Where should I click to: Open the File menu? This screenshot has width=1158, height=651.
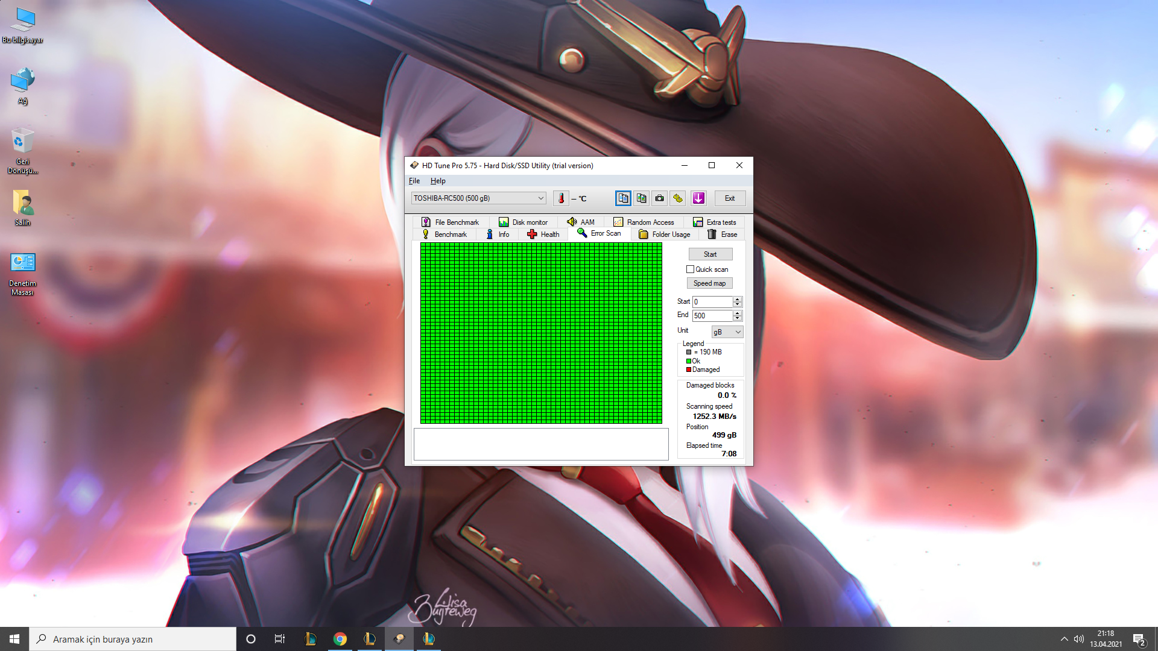(x=414, y=181)
